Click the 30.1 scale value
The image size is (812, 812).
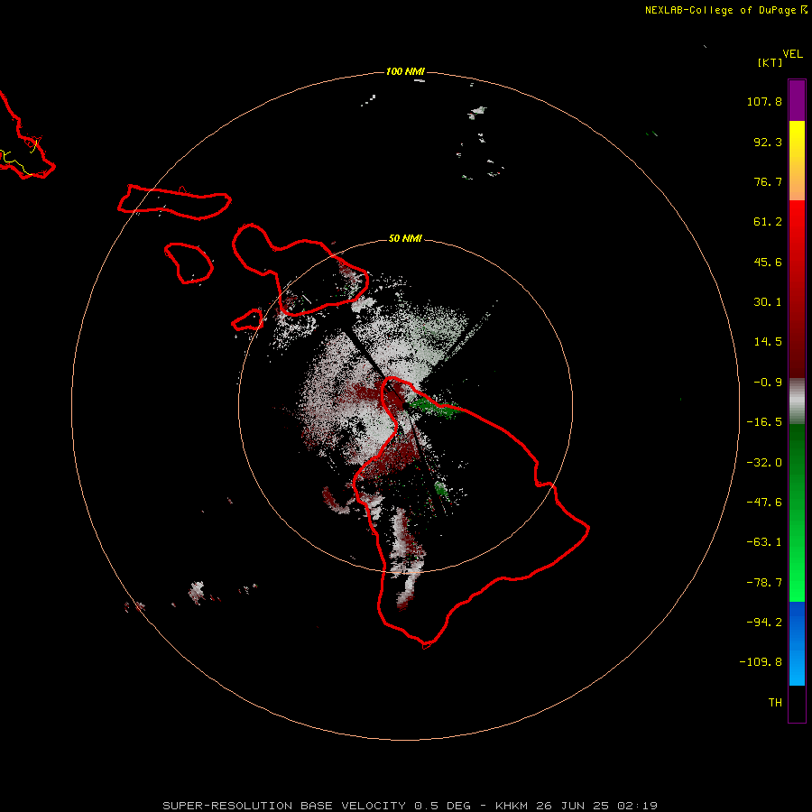768,302
